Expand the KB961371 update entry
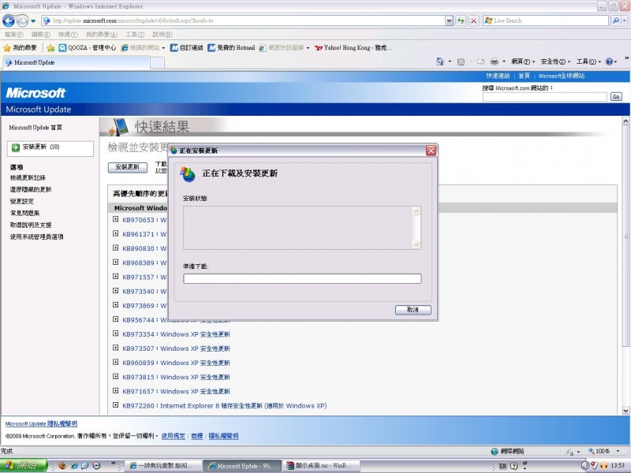Viewport: 631px width, 473px height. click(115, 233)
